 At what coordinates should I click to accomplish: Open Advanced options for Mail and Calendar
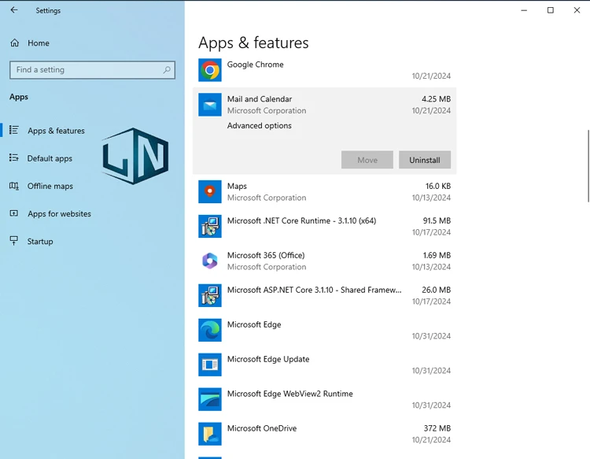(x=260, y=126)
